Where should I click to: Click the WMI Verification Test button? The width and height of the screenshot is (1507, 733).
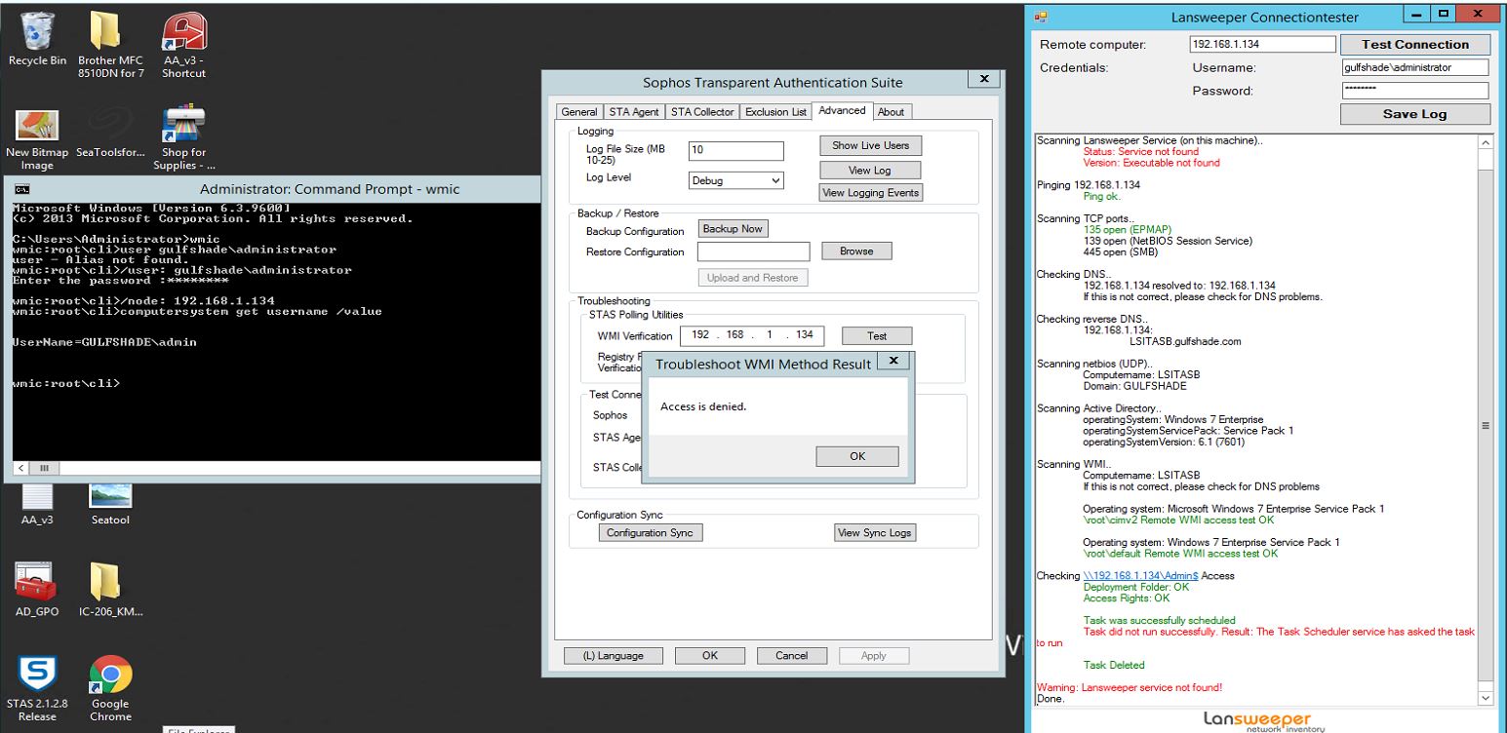(x=877, y=335)
